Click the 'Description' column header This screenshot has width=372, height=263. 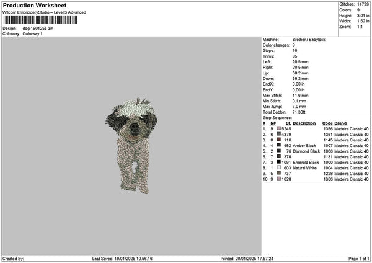[304, 123]
